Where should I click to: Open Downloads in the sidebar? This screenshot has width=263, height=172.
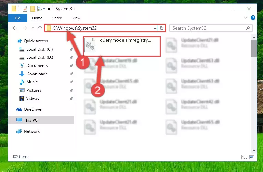click(33, 74)
